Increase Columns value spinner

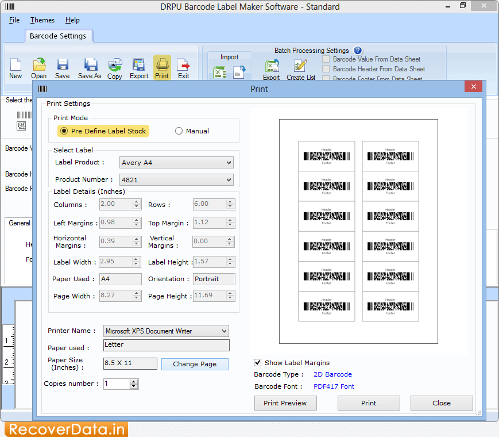pos(137,201)
